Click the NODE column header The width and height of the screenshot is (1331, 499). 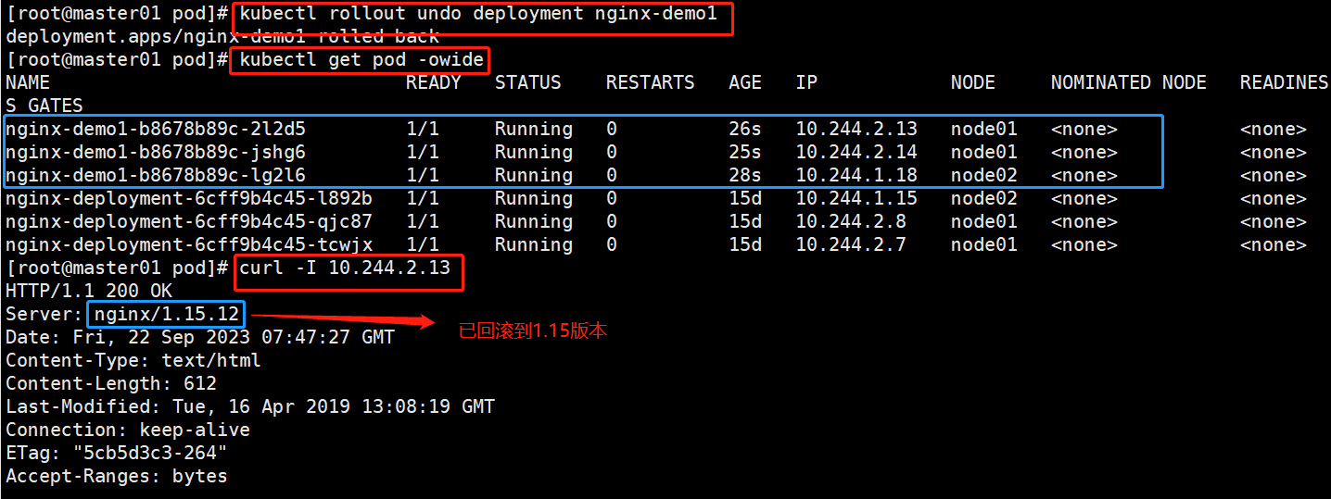[973, 82]
